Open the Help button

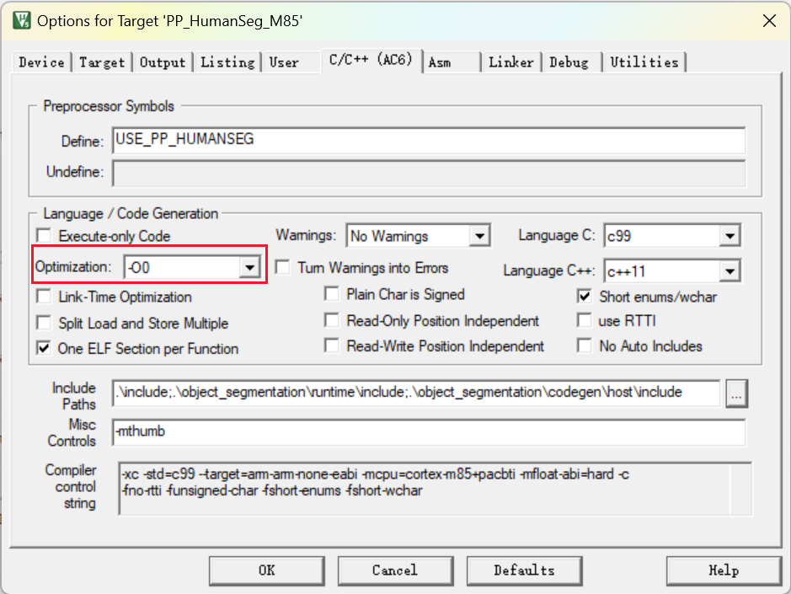tap(724, 570)
